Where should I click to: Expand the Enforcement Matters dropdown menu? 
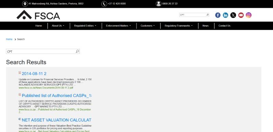118,26
